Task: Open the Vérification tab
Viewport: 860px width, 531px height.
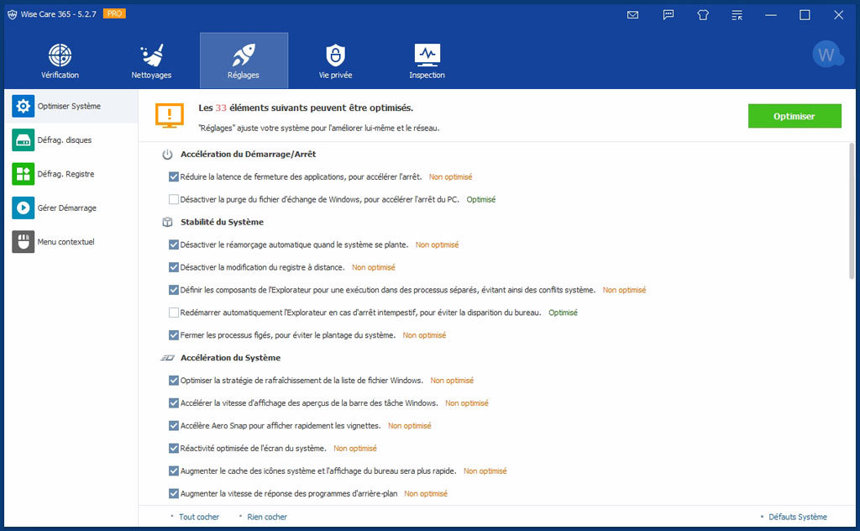Action: (60, 60)
